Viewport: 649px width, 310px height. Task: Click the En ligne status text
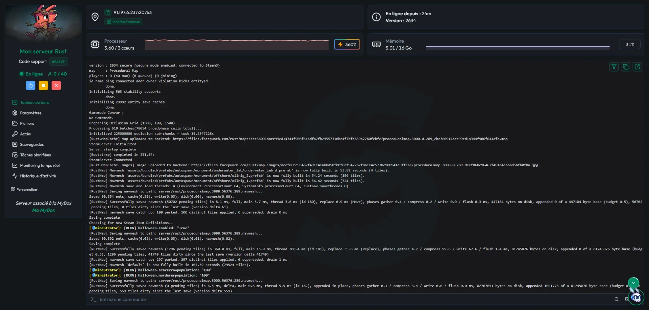coord(34,74)
